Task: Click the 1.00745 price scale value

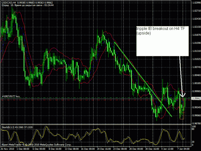Action: click(196, 67)
